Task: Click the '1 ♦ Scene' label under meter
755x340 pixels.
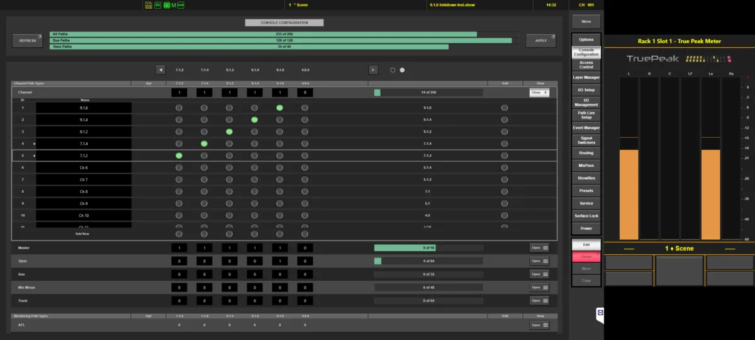Action: pos(679,248)
